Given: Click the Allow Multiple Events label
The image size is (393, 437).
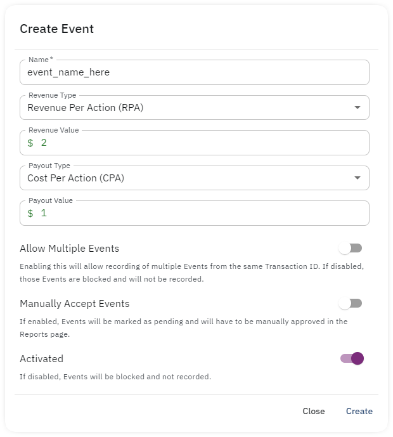Looking at the screenshot, I should (69, 249).
